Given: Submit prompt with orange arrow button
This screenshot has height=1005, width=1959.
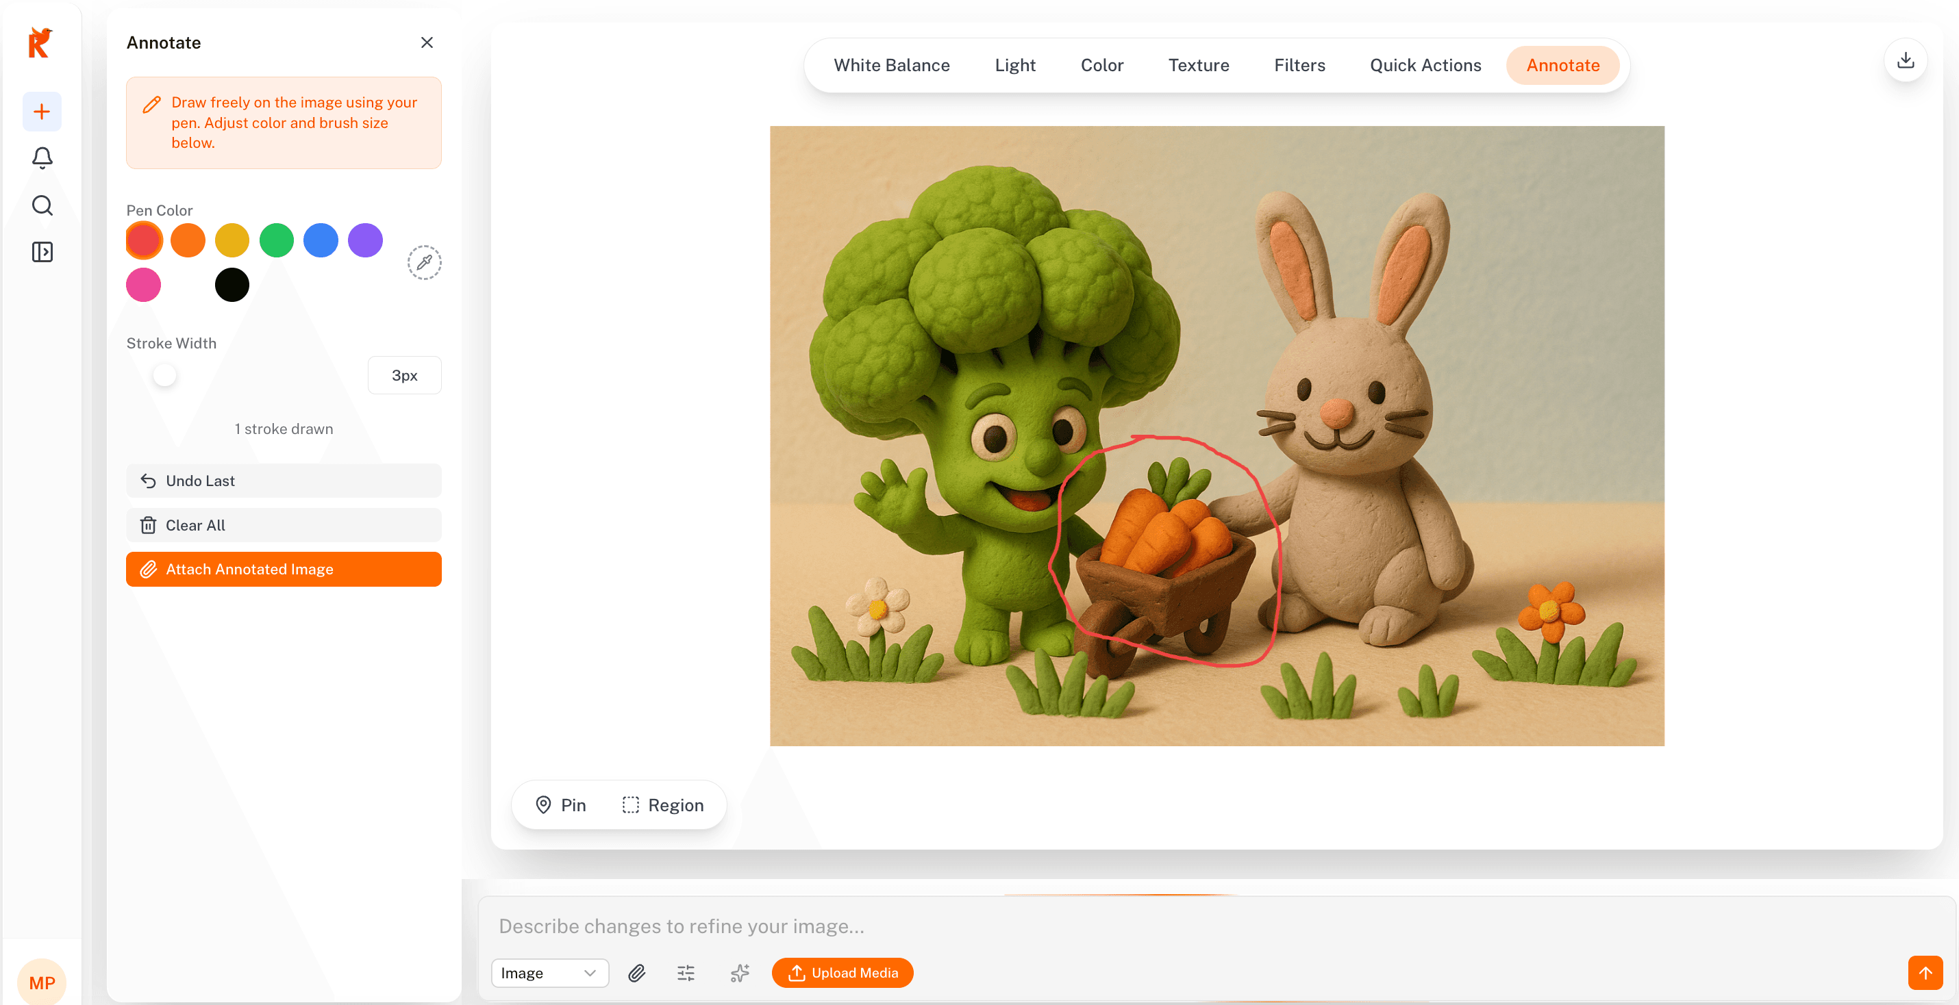Looking at the screenshot, I should tap(1925, 972).
